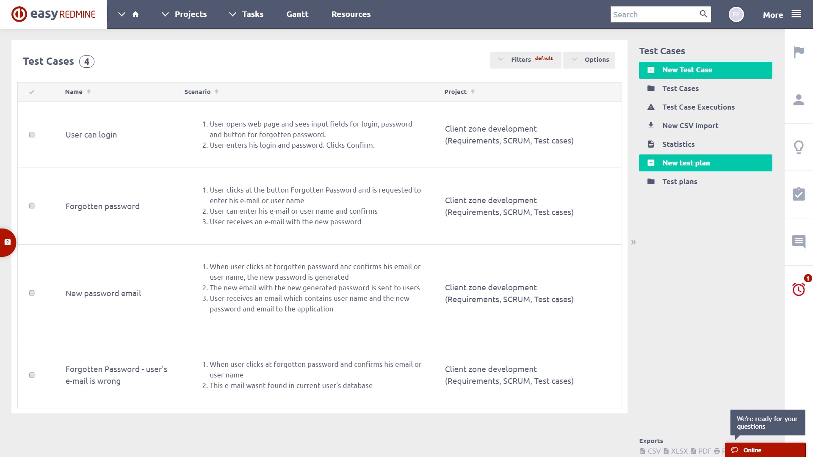The width and height of the screenshot is (813, 457).
Task: Click the Test Cases count badge 4
Action: (x=87, y=62)
